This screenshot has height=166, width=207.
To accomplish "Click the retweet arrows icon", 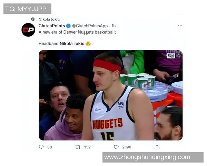I will click(78, 147).
